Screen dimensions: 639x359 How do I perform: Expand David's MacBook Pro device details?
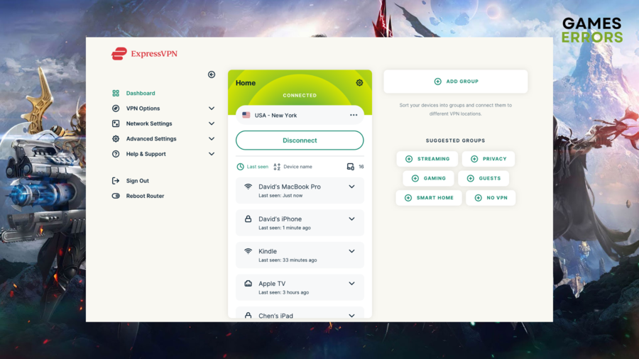pos(351,187)
